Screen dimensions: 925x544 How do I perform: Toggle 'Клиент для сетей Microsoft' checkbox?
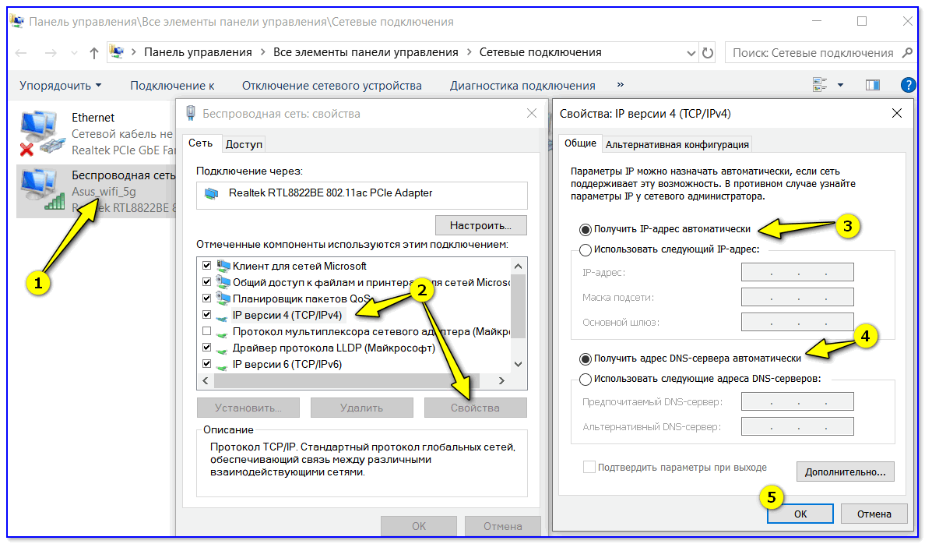pyautogui.click(x=206, y=266)
